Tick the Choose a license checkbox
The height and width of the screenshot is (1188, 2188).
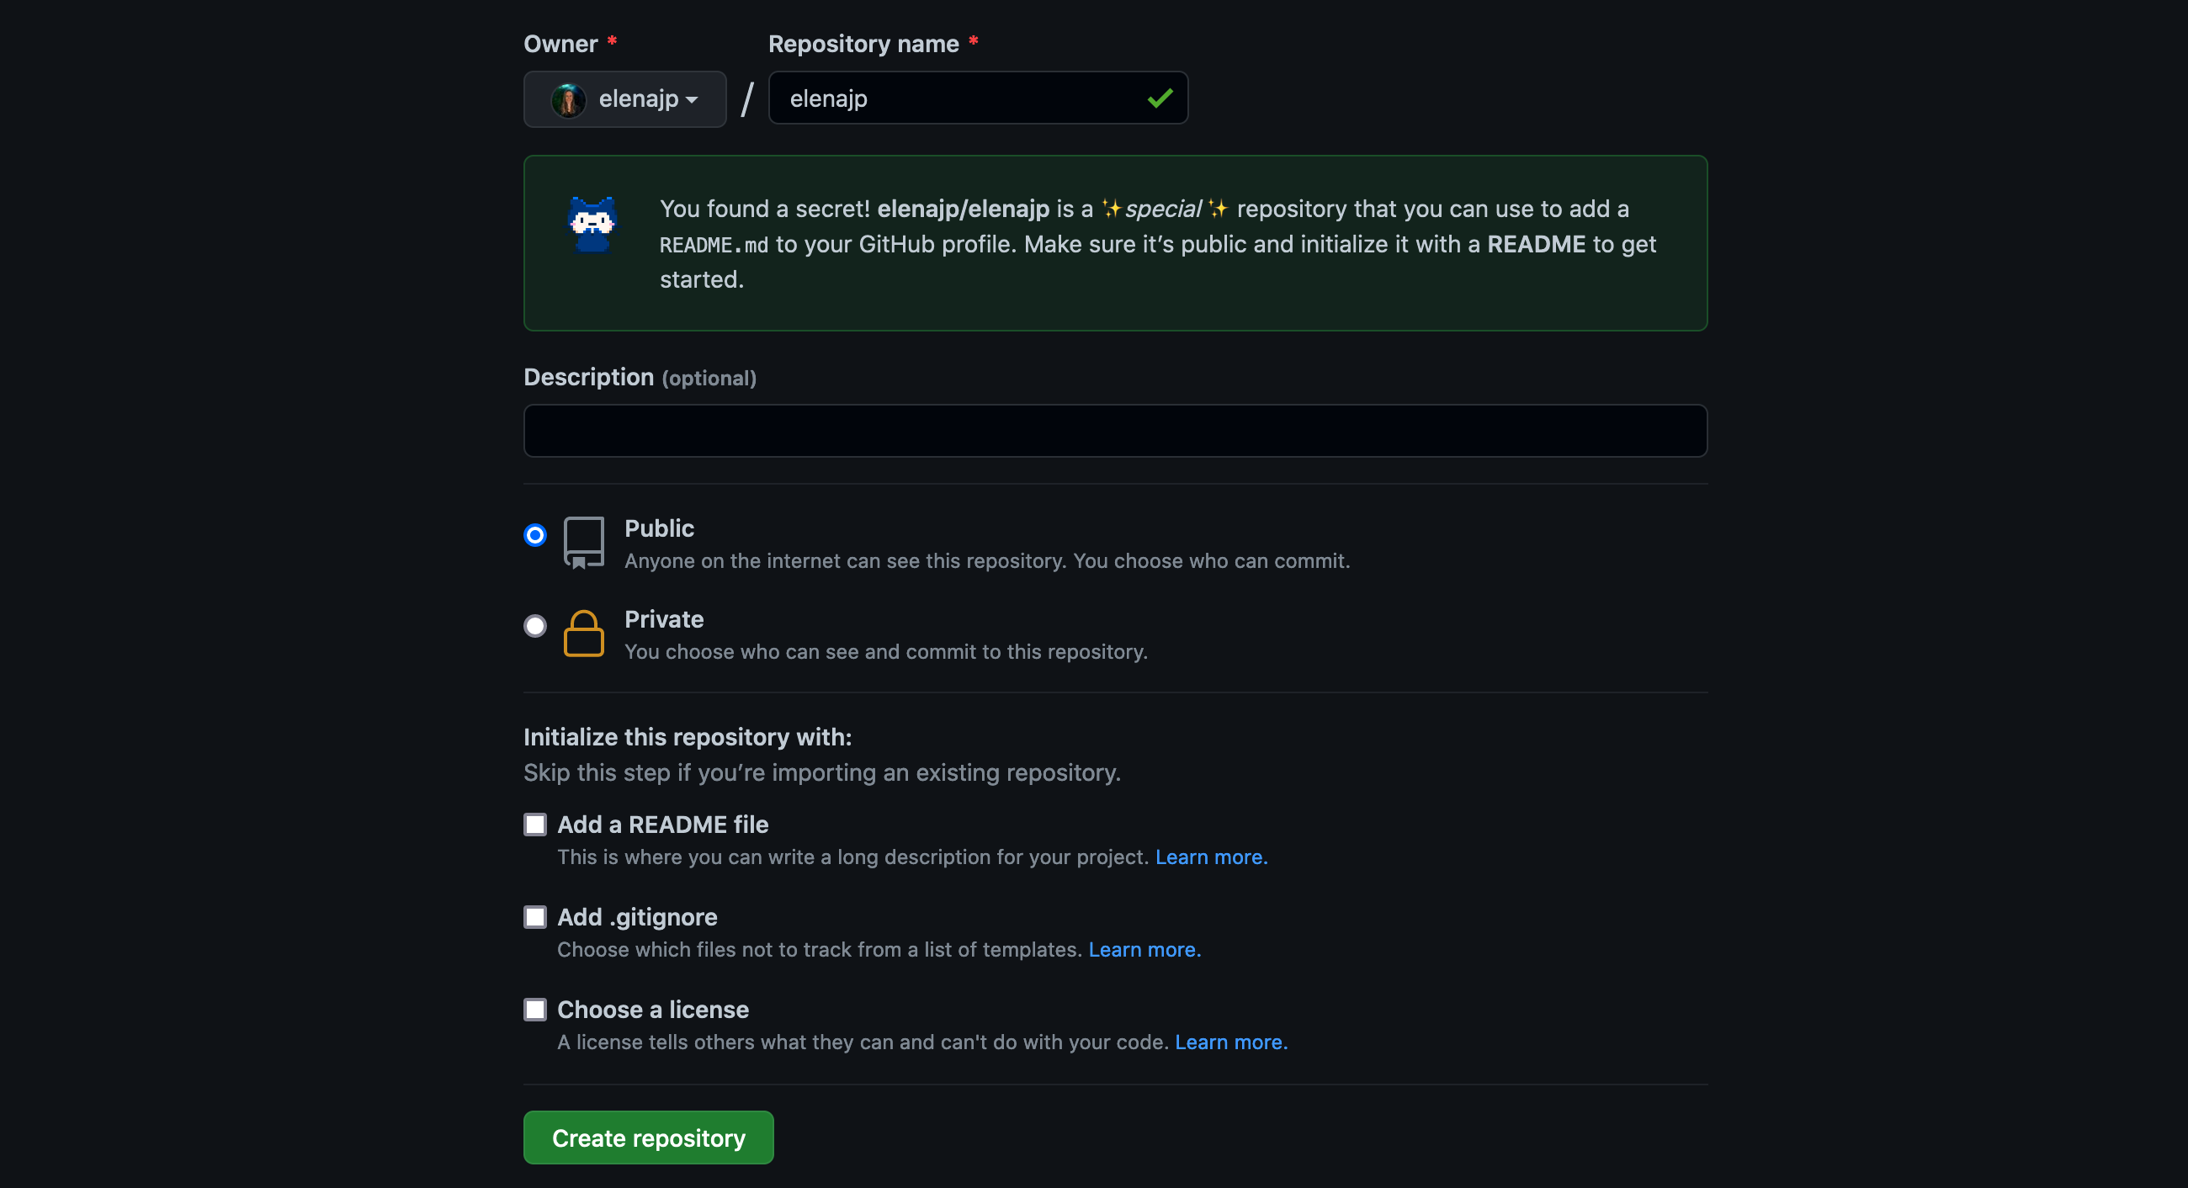(x=535, y=1010)
